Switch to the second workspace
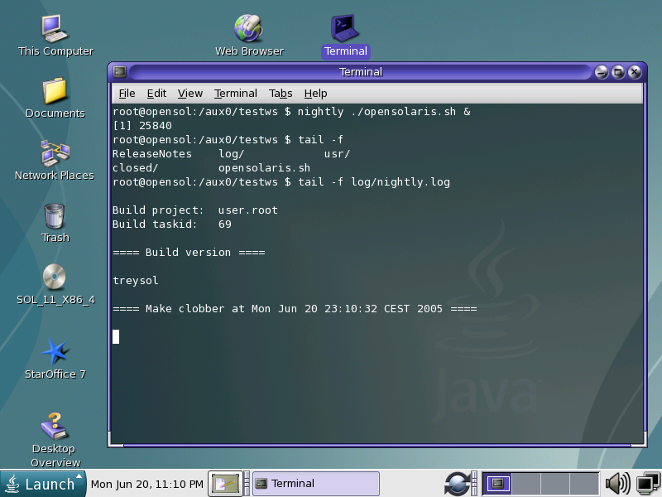 pyautogui.click(x=526, y=484)
